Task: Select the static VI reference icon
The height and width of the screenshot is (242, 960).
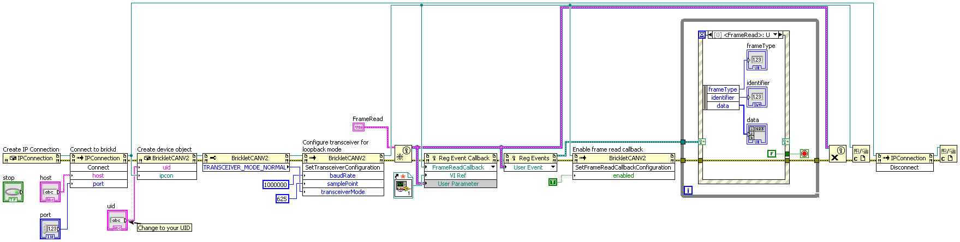Action: (x=403, y=185)
